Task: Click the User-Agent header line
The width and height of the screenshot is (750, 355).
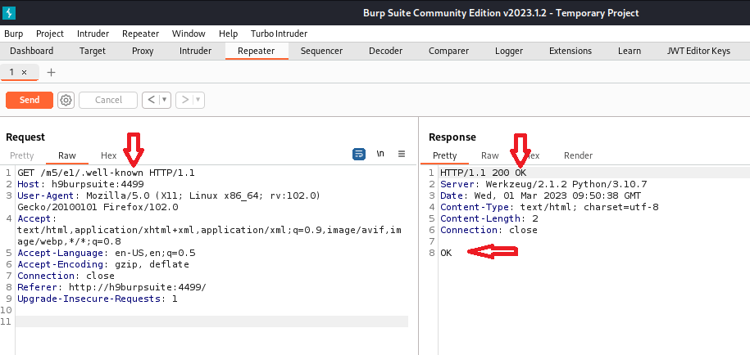Action: point(169,201)
